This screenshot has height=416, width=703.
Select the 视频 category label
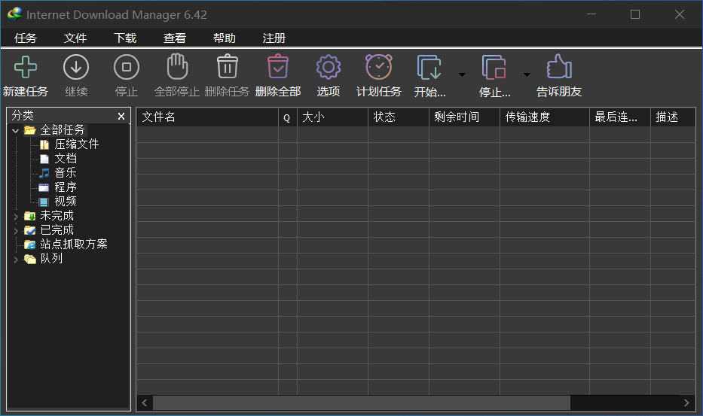click(66, 202)
